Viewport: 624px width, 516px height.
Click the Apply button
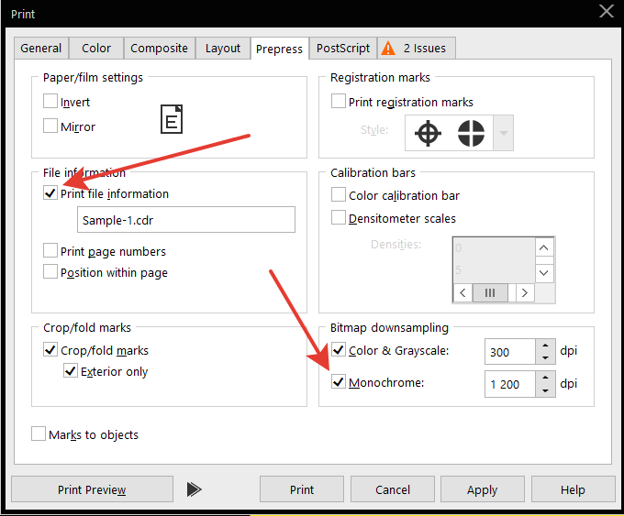483,489
